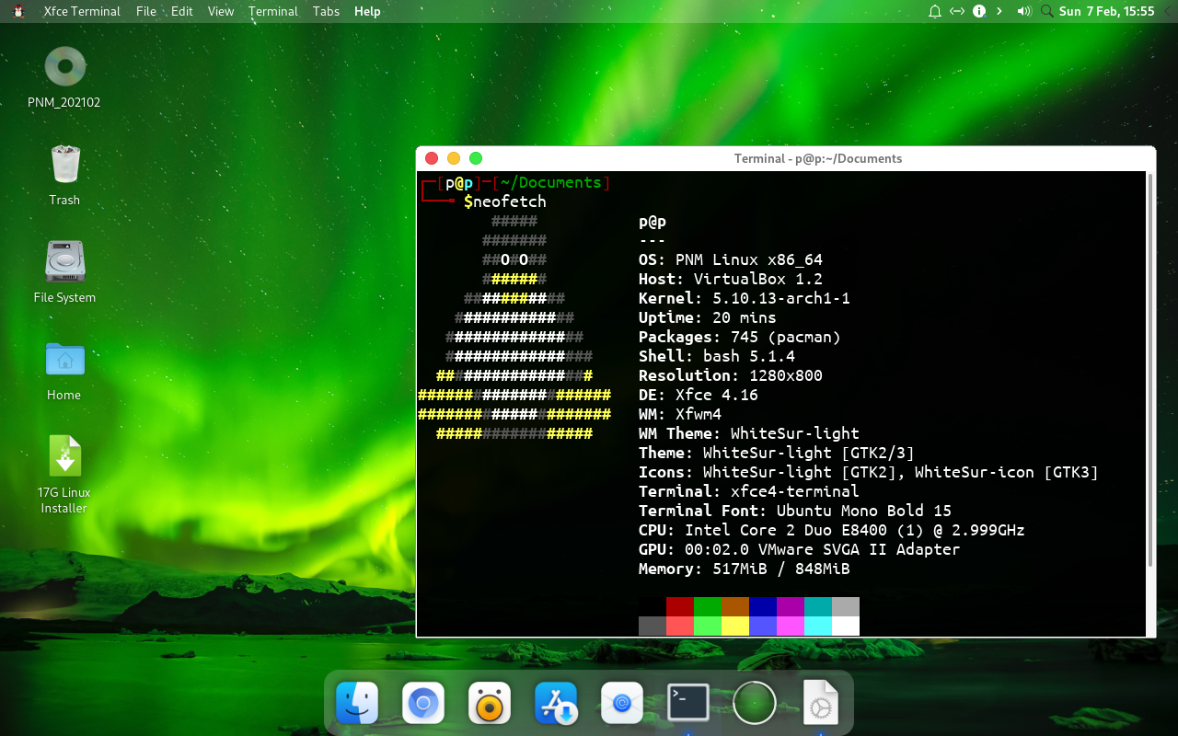The image size is (1178, 736).
Task: Click the '~/Documents' path in the prompt
Action: [x=551, y=182]
